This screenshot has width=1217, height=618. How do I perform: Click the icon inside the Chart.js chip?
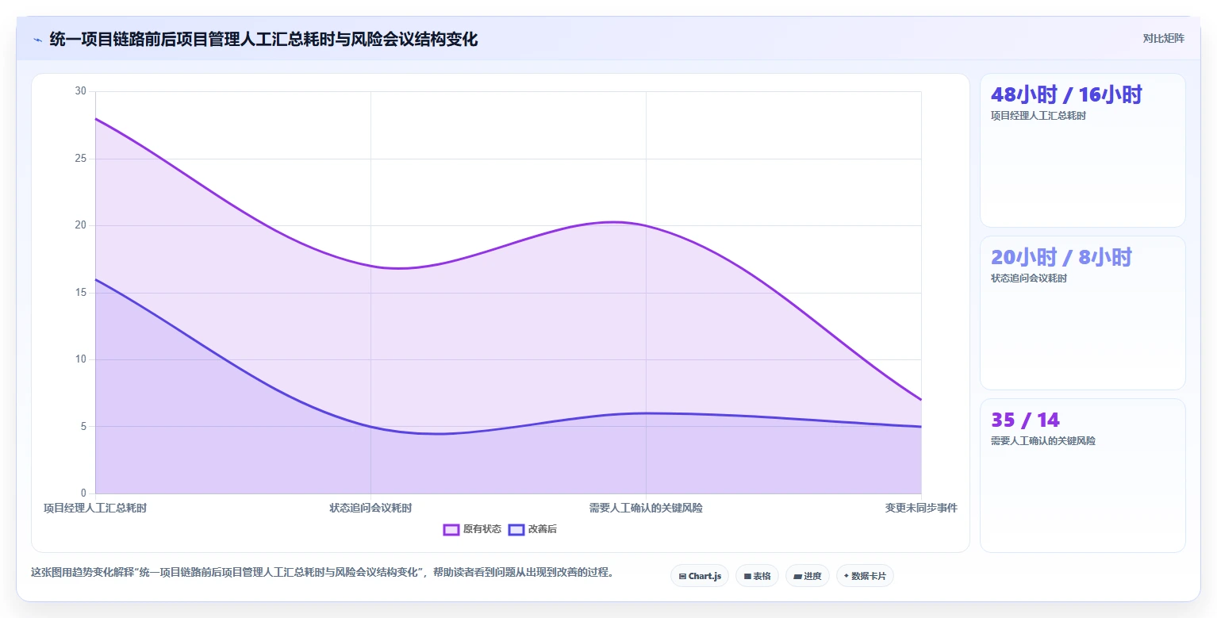tap(682, 577)
